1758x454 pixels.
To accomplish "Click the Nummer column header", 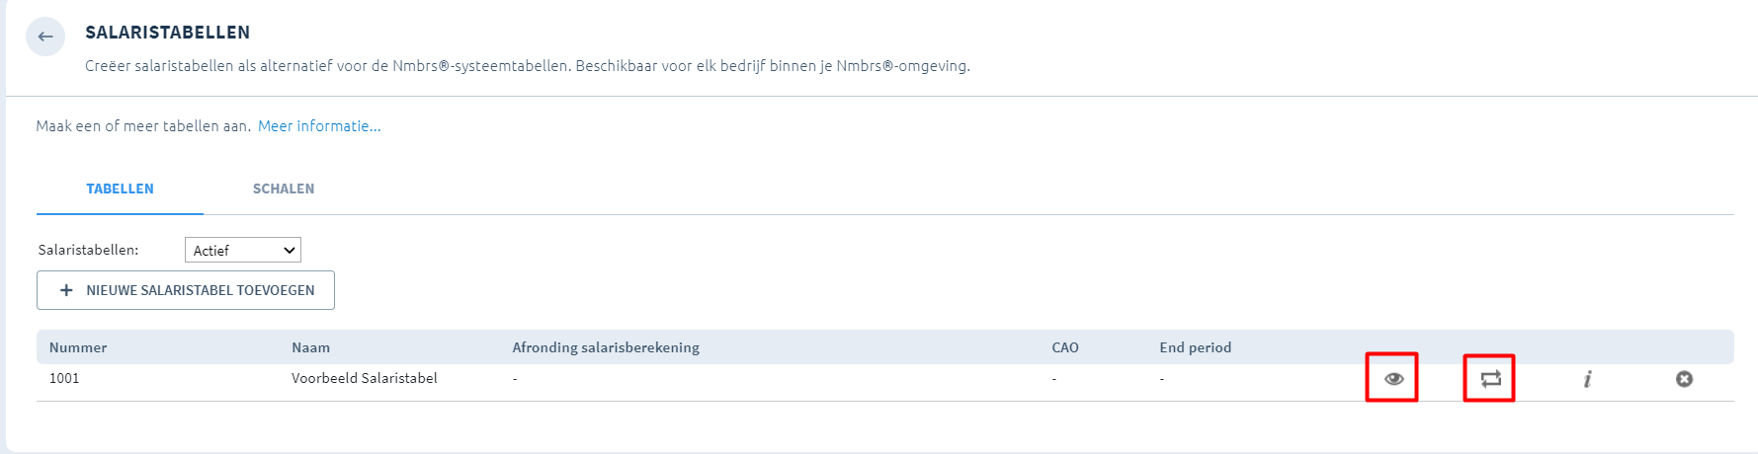I will pyautogui.click(x=78, y=347).
